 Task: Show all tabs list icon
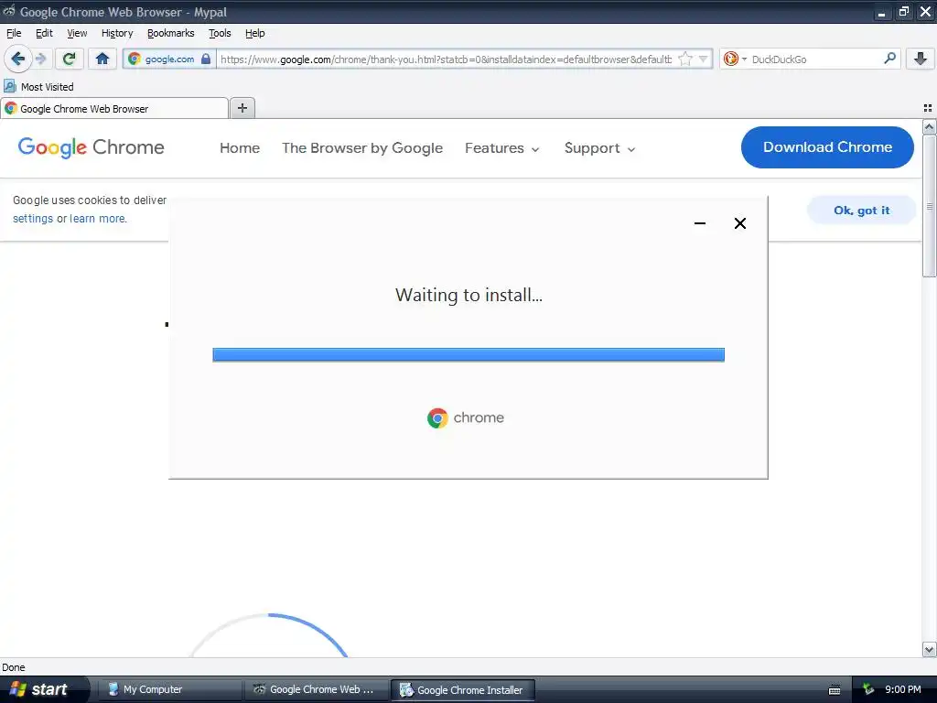(928, 108)
